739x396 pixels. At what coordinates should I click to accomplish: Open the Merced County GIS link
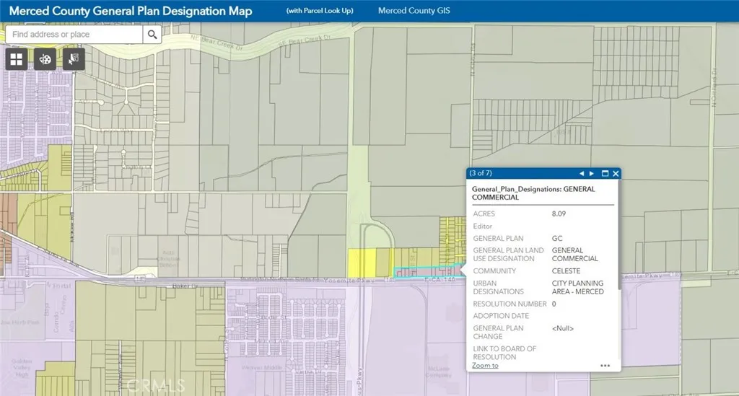(x=414, y=10)
